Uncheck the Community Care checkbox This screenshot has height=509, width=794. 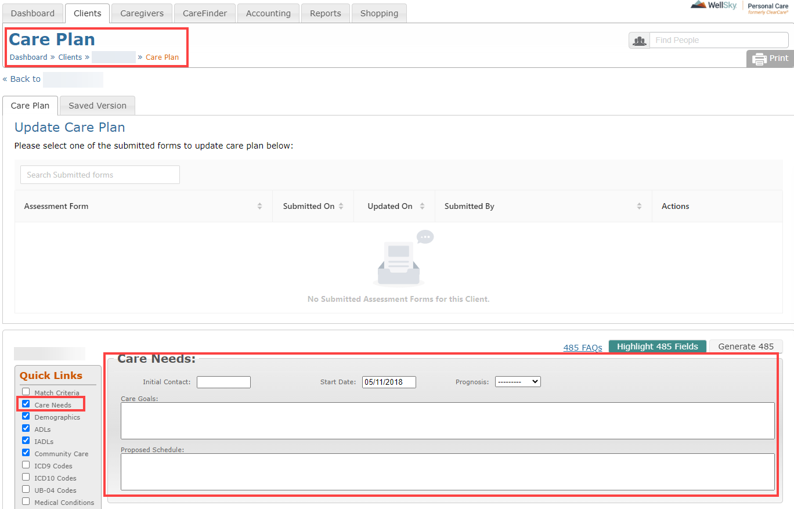tap(26, 453)
